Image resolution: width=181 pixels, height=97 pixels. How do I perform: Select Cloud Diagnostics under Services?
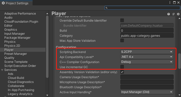21,82
